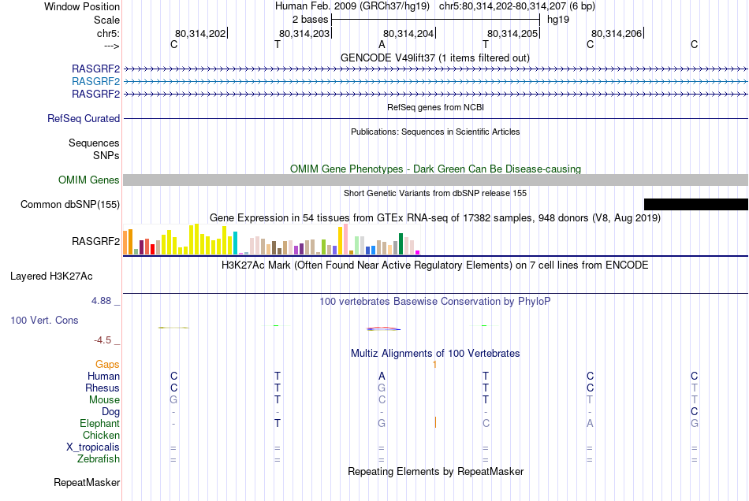Select the Sequences track label
Viewport: 749px width, 501px height.
coord(94,143)
